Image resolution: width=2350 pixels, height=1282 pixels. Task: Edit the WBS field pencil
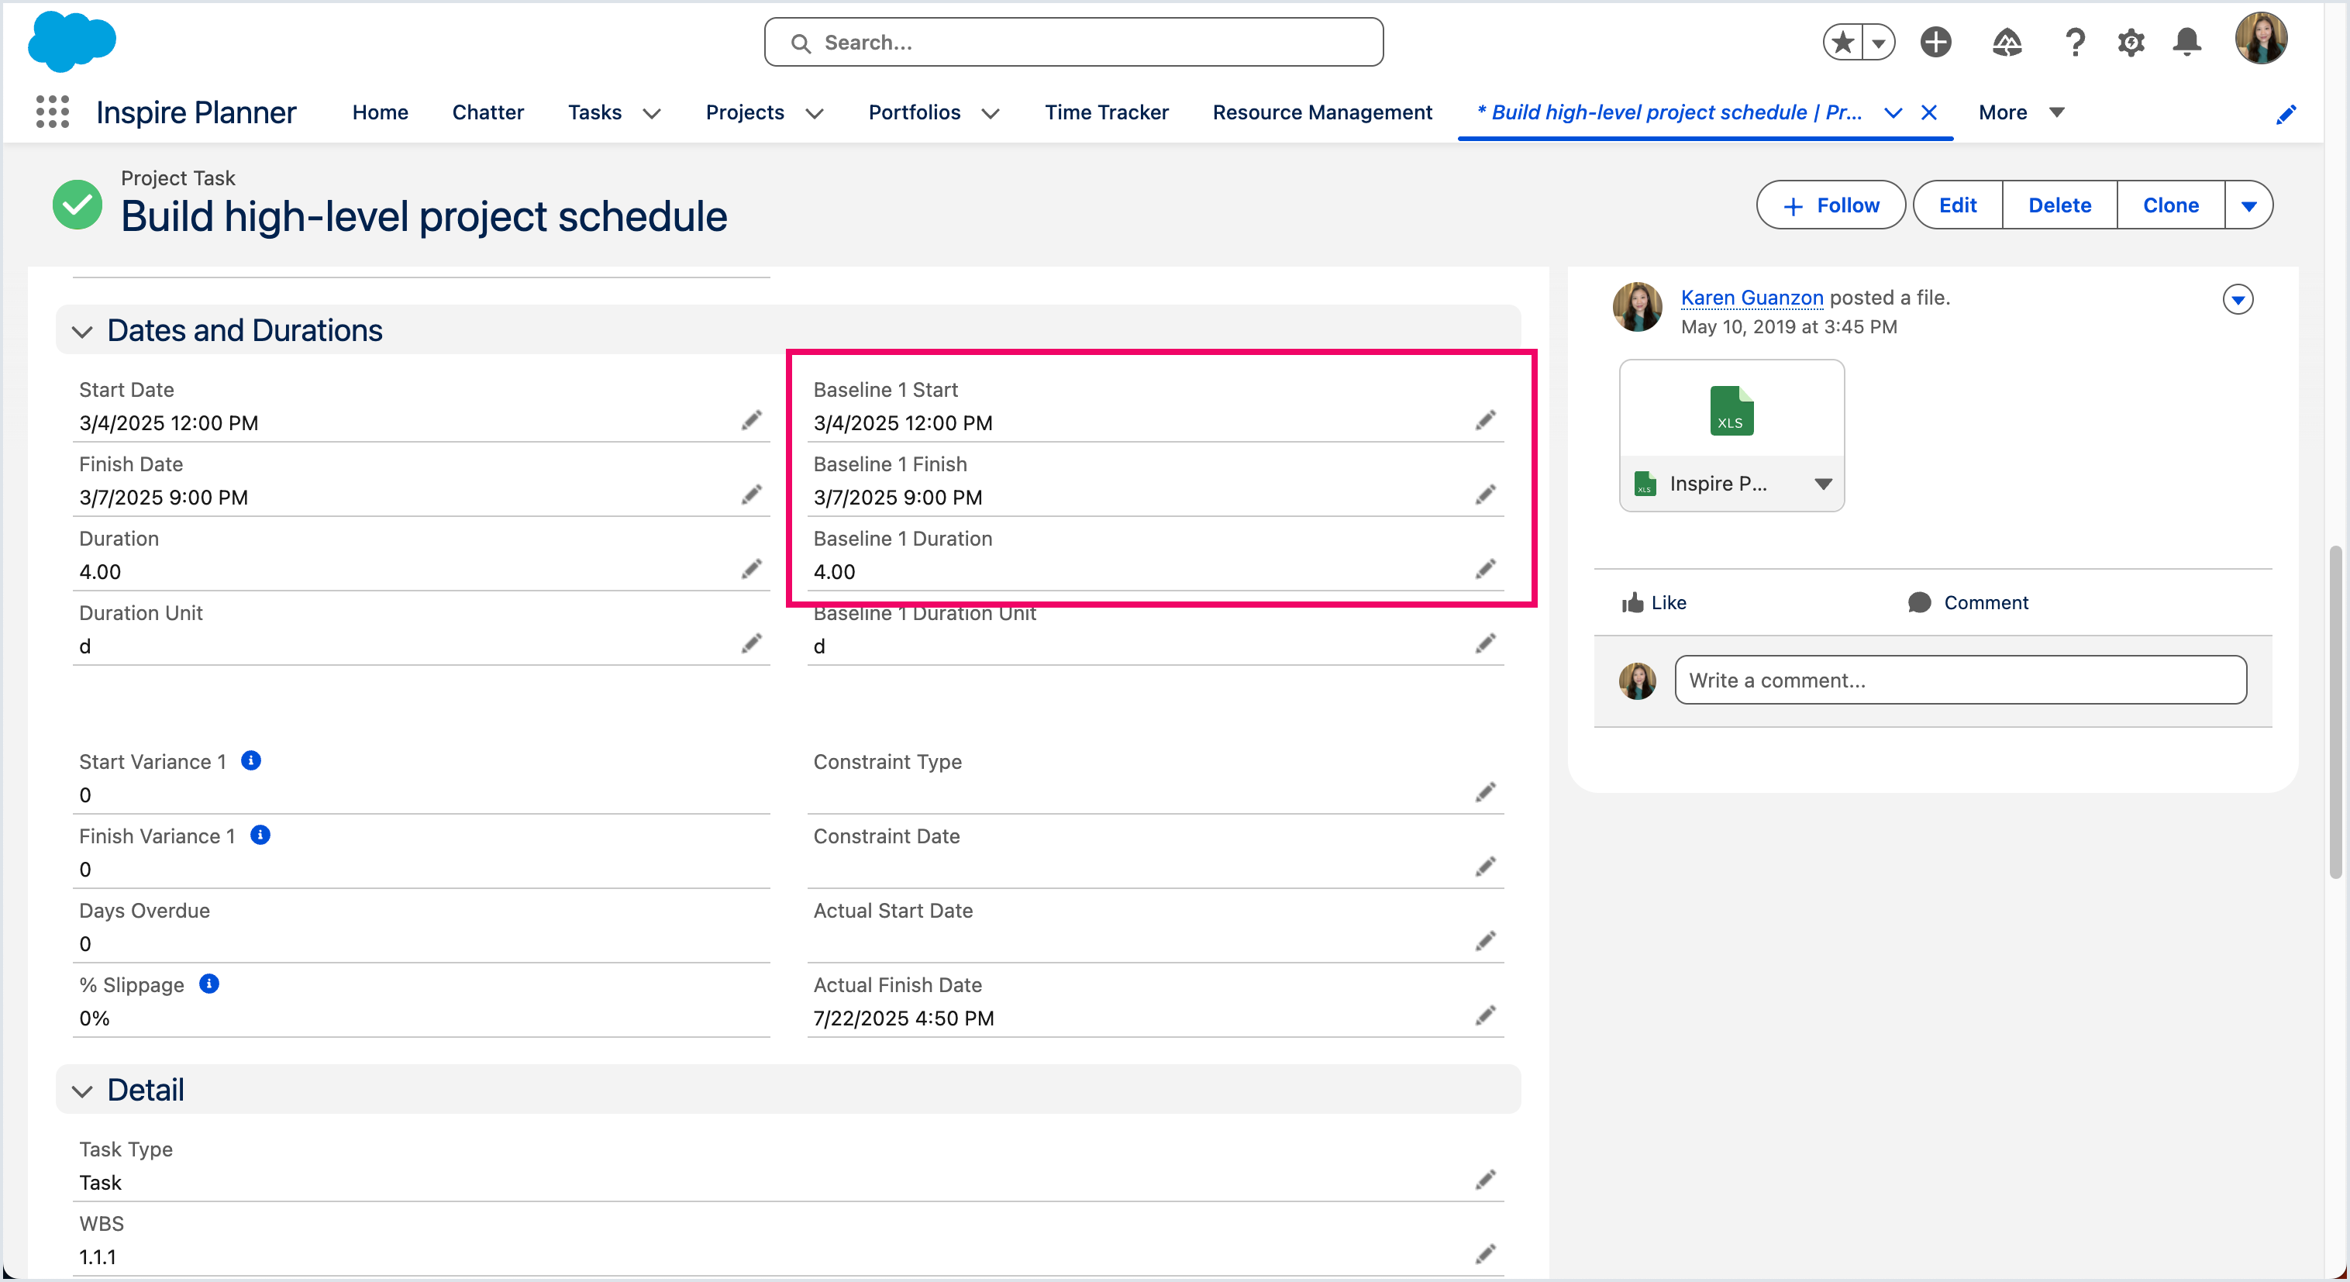tap(1485, 1255)
